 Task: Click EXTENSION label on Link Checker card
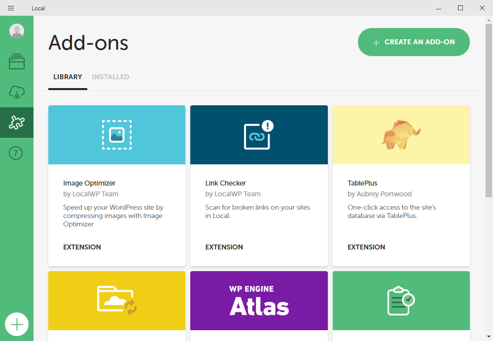[224, 247]
